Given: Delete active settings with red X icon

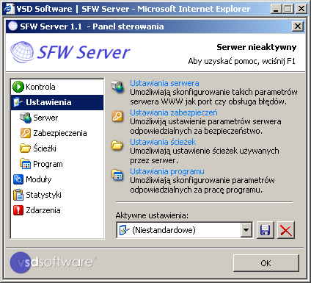Looking at the screenshot, I should 286,230.
